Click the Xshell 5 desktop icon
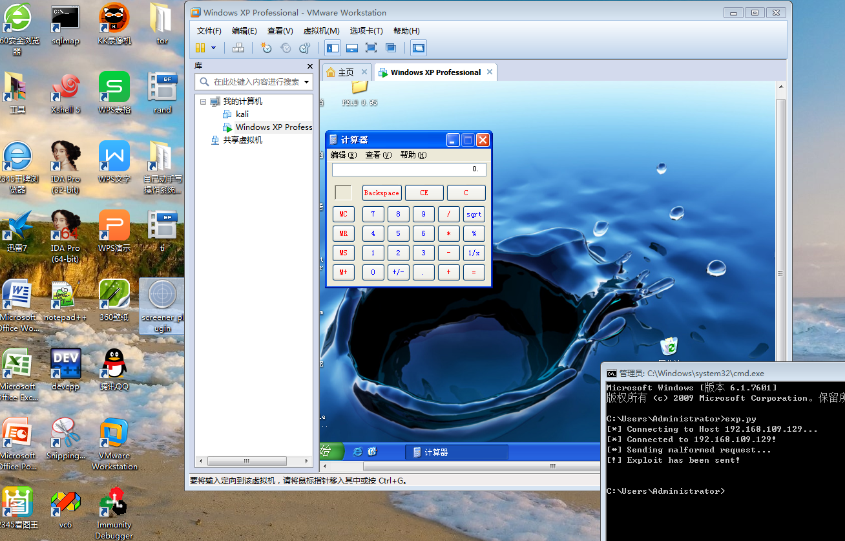 (65, 93)
